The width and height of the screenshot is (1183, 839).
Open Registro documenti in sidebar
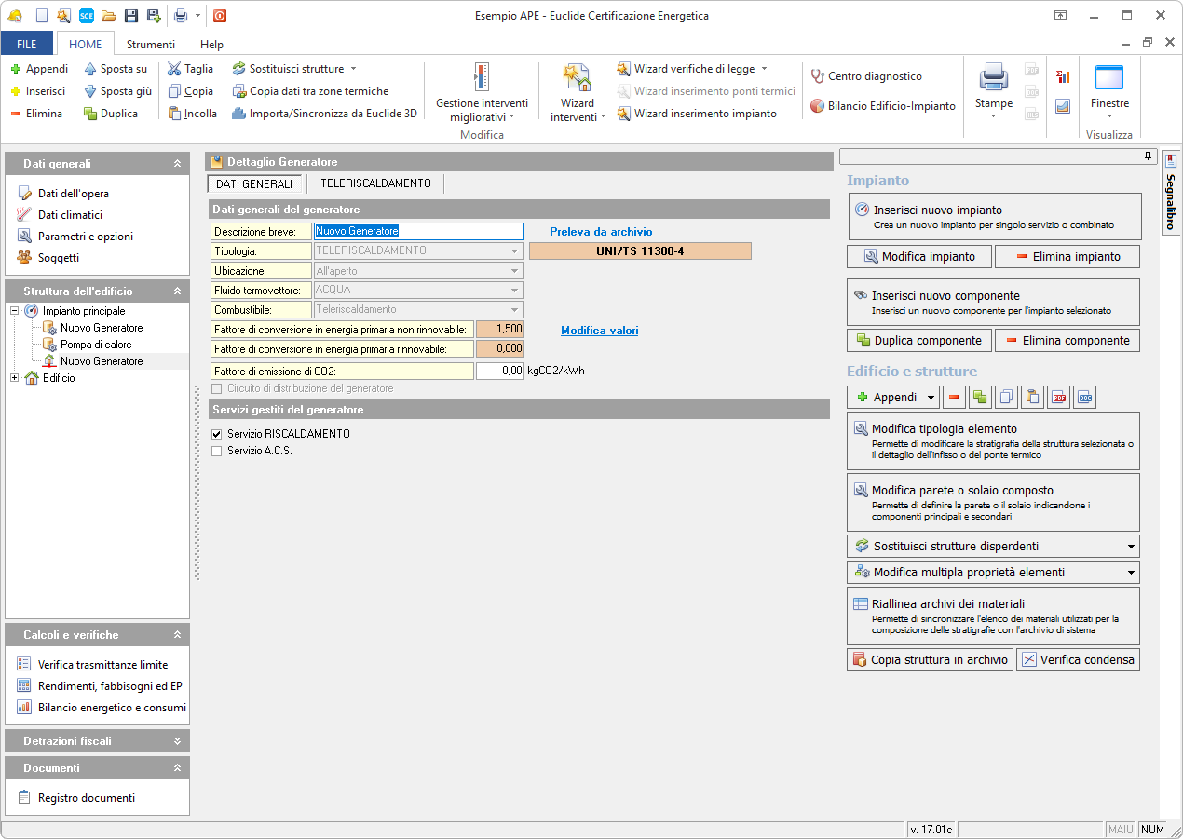click(x=86, y=798)
